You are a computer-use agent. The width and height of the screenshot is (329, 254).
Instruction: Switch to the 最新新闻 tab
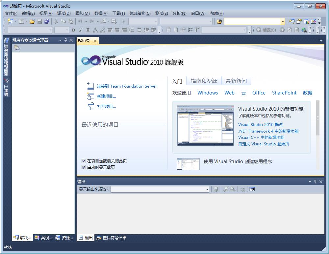236,81
